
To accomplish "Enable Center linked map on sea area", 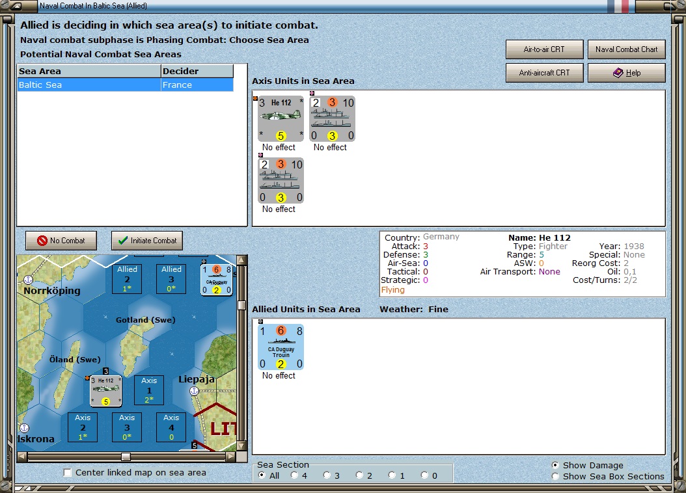I will 68,472.
